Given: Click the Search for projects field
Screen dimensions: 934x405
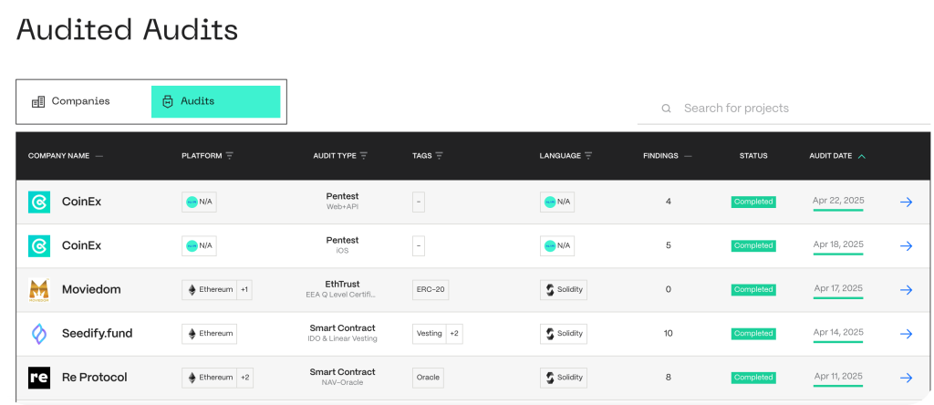Looking at the screenshot, I should [784, 109].
